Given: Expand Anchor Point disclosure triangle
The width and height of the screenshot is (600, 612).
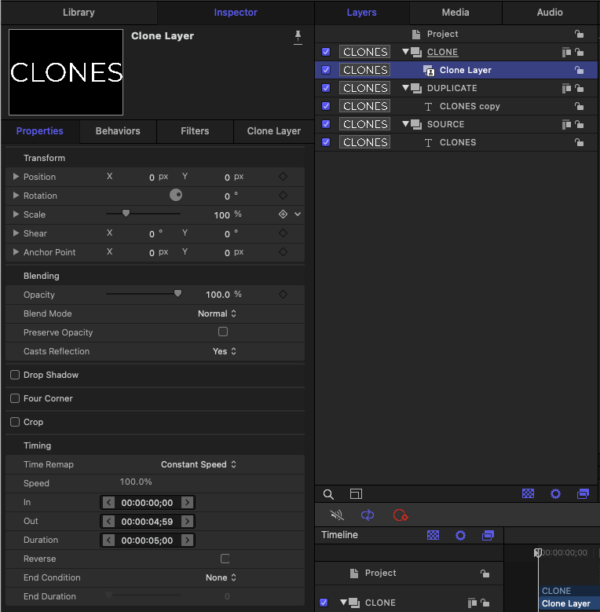Looking at the screenshot, I should (16, 251).
